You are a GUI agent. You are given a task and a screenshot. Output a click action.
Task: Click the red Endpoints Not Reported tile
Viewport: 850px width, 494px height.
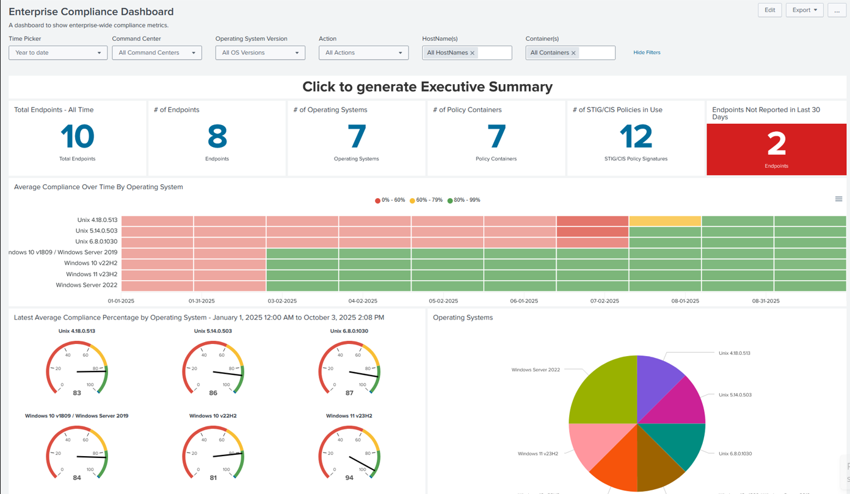pos(776,149)
